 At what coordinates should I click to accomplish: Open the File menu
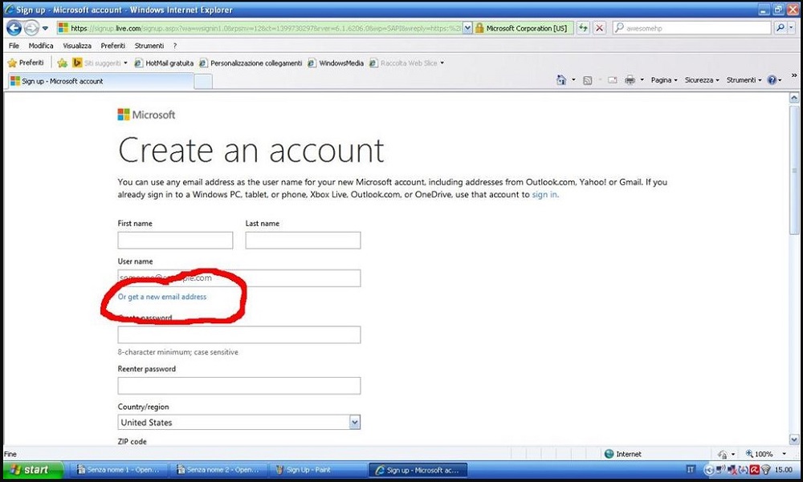[x=14, y=46]
